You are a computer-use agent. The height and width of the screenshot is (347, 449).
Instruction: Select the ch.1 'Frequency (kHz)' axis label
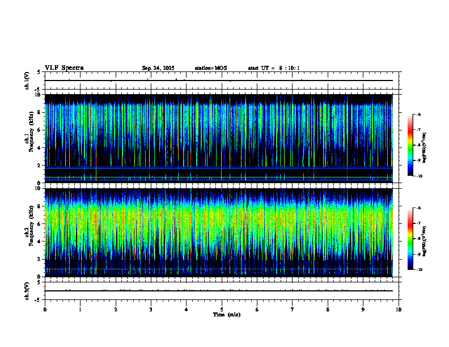(32, 132)
